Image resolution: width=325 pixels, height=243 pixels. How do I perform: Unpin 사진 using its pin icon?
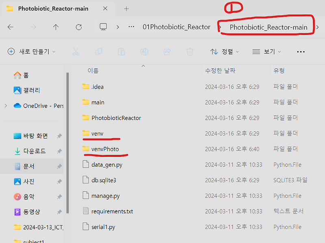point(59,182)
